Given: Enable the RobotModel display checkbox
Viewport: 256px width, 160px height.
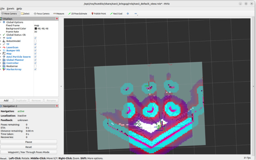Looking at the screenshot, I should (35, 41).
